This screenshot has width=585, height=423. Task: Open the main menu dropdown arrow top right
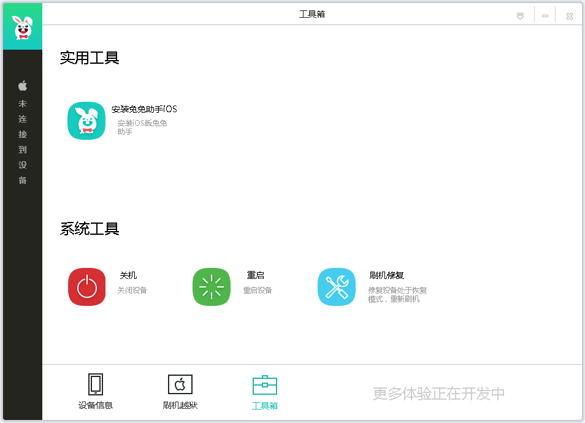[519, 15]
